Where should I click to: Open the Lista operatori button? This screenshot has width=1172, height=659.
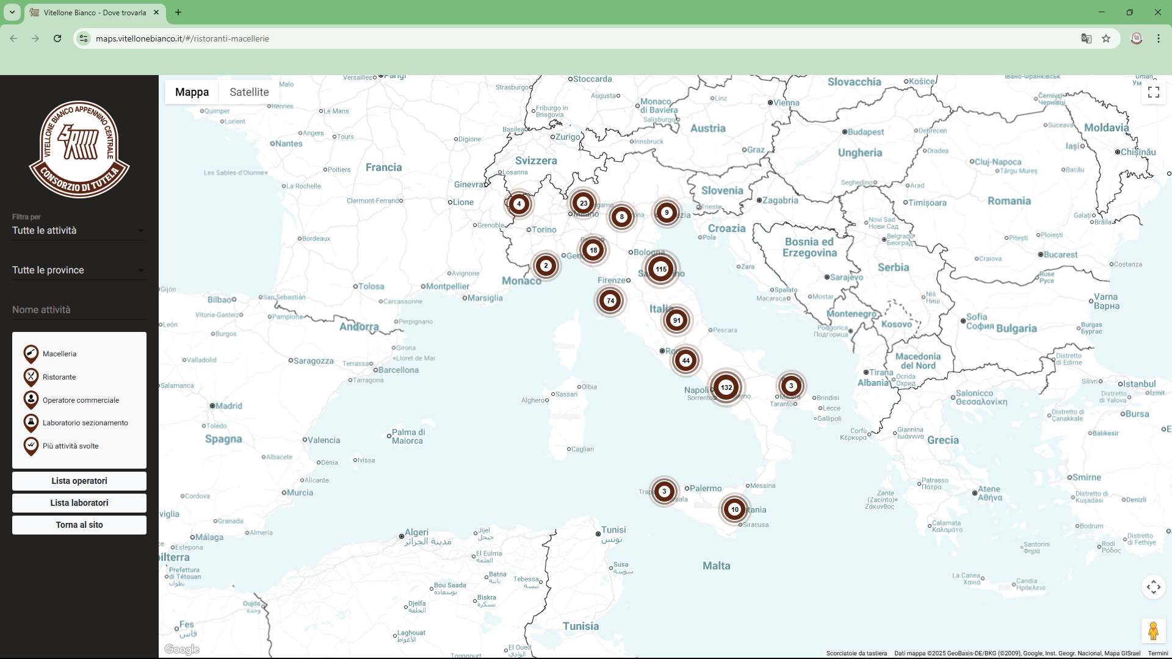[x=79, y=481]
